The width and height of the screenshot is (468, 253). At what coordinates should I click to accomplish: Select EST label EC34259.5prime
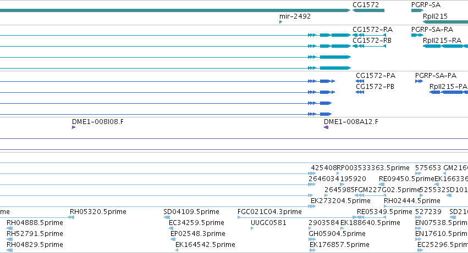pos(196,223)
